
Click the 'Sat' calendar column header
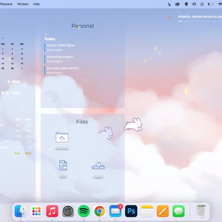22,44
